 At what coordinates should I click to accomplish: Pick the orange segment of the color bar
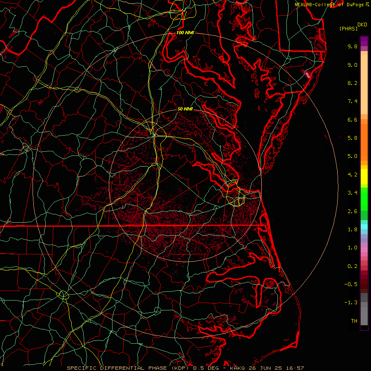[364, 143]
